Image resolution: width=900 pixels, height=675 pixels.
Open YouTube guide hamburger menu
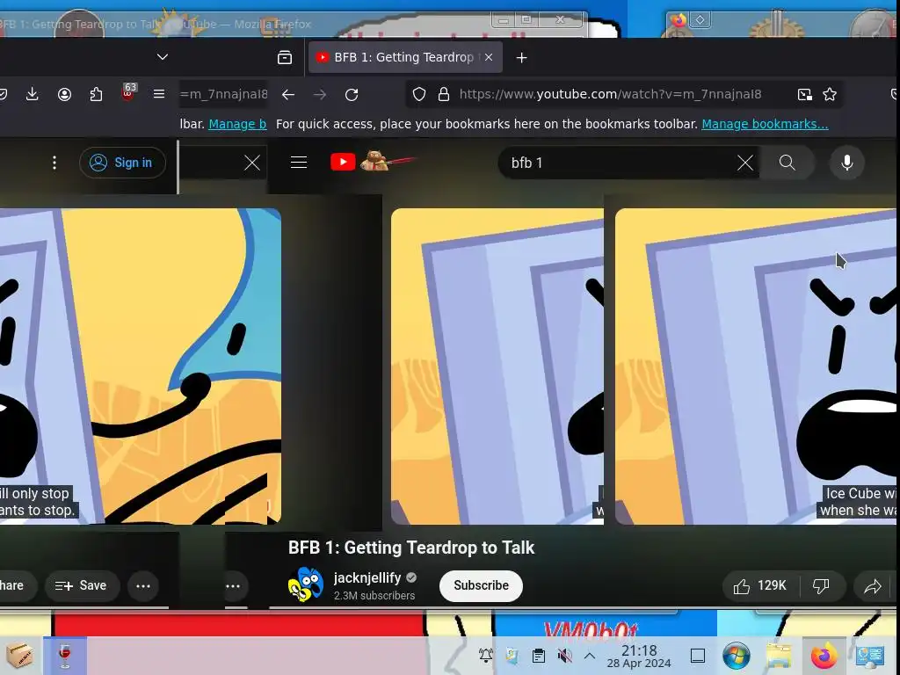click(x=299, y=163)
